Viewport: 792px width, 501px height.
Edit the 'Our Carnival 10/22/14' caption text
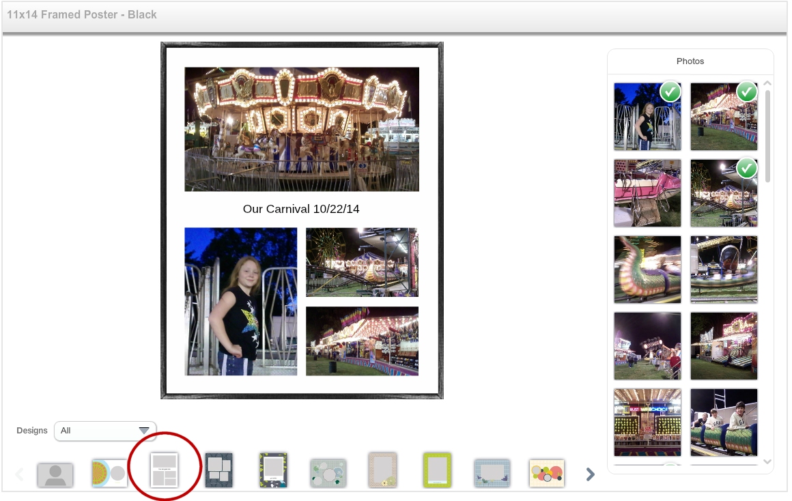point(302,209)
